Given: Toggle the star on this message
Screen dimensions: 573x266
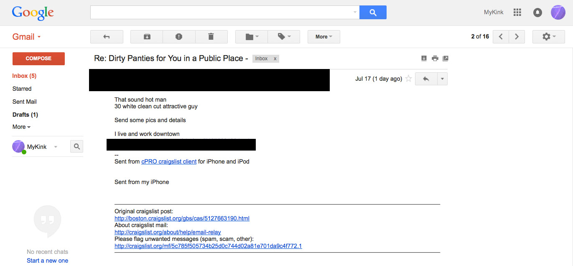Looking at the screenshot, I should coord(409,79).
